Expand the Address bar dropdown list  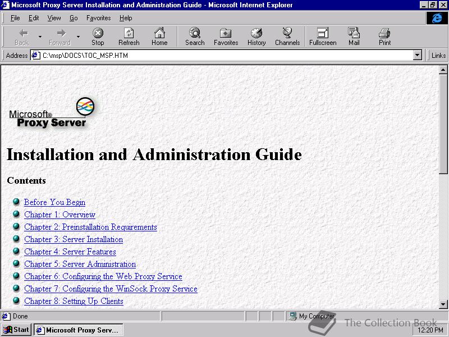point(418,55)
